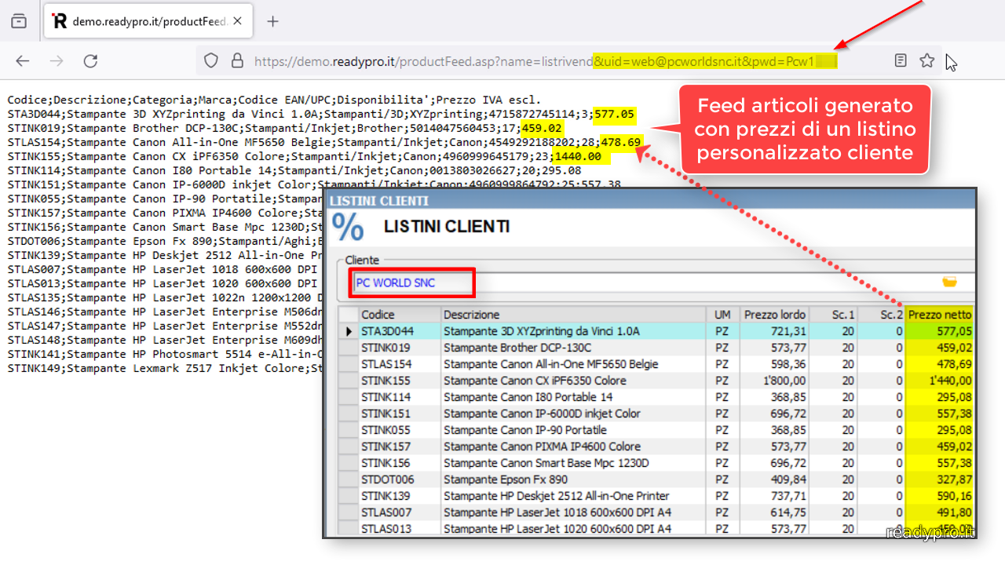Go forward to the next page
1005x565 pixels.
57,61
